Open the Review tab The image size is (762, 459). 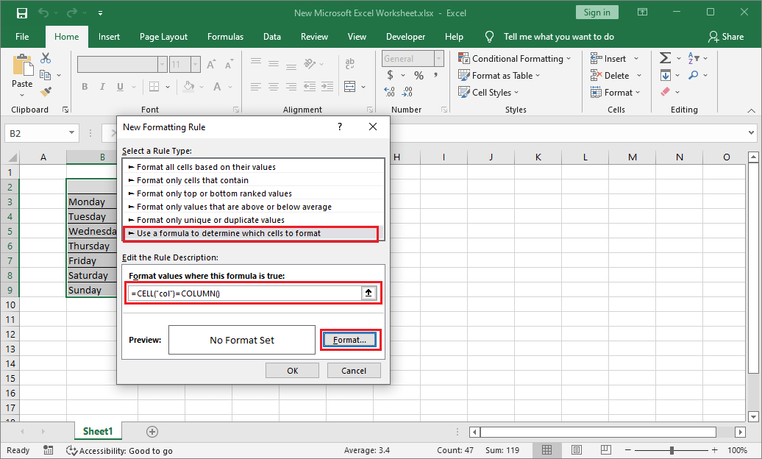(x=314, y=36)
